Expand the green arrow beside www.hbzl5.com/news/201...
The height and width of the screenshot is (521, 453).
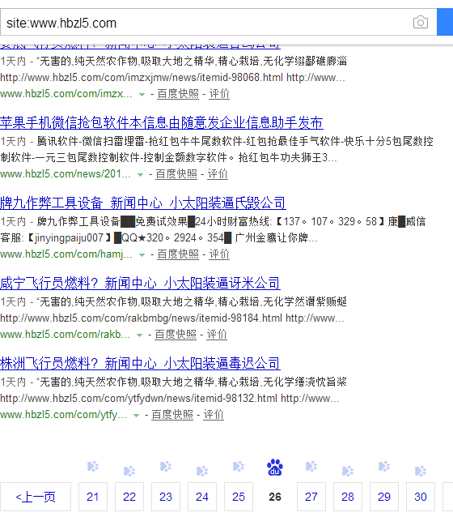point(140,175)
